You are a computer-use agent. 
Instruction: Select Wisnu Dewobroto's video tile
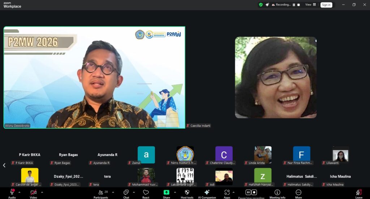pyautogui.click(x=94, y=77)
